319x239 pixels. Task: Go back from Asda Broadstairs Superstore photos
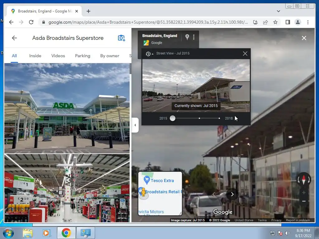click(x=14, y=38)
